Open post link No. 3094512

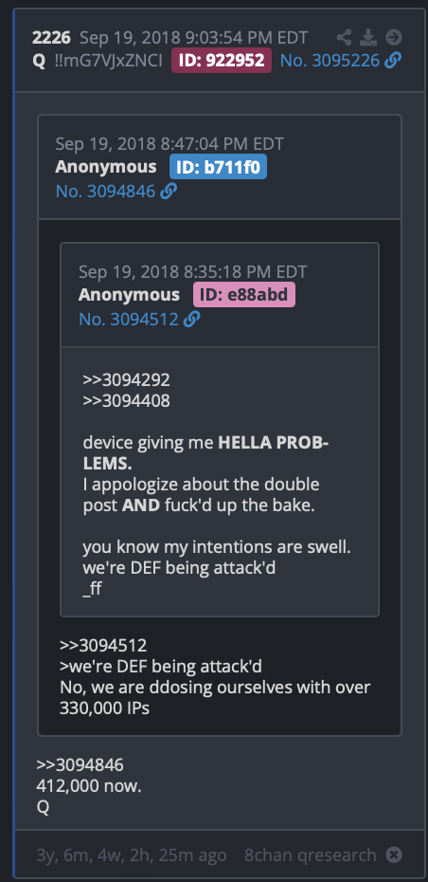pos(129,320)
